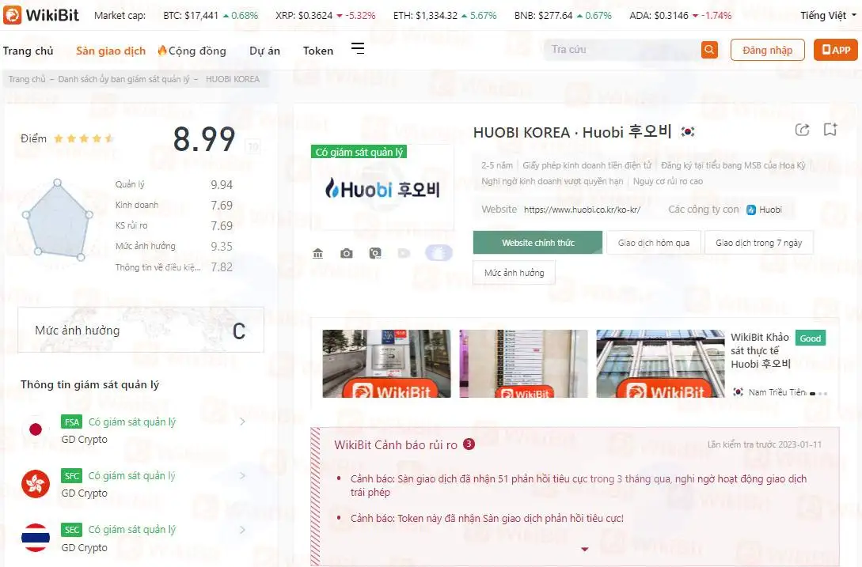Click WikiBit Khảo sát thực tế title

tap(761, 350)
